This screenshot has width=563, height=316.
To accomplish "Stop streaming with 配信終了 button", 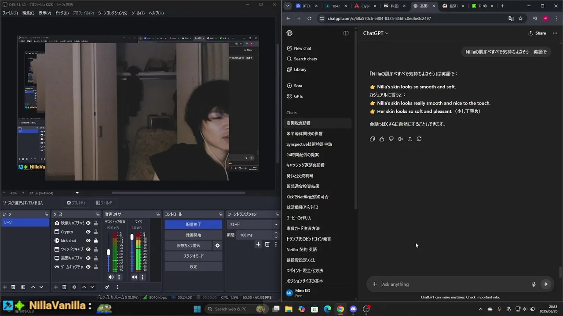I will click(x=194, y=224).
